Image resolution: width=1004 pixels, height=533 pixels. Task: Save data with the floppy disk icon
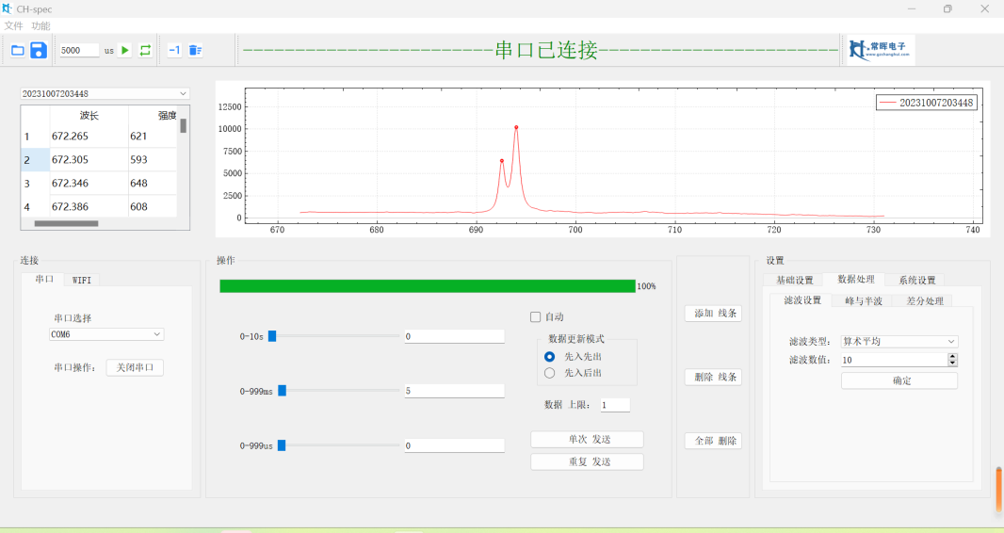[x=39, y=50]
